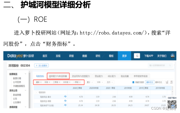The image size is (180, 113).
Task: Open the search magnifier in the navbar
Action: tap(137, 56)
